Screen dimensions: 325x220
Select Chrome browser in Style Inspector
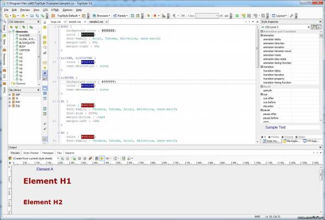[x=287, y=137]
